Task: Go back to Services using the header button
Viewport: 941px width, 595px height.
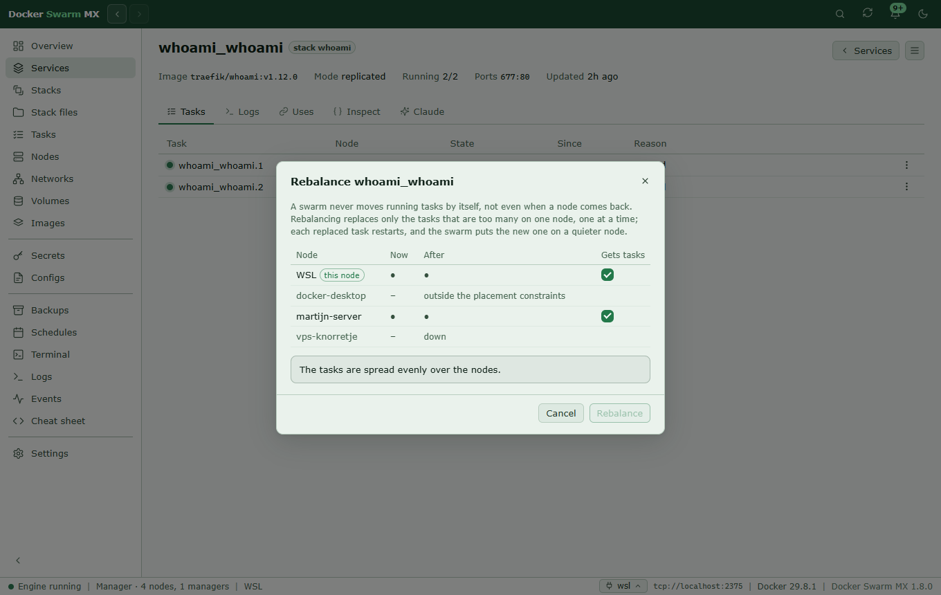Action: pyautogui.click(x=866, y=51)
